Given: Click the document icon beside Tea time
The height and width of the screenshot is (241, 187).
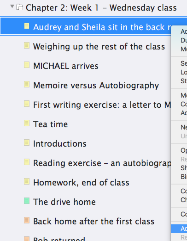Looking at the screenshot, I should tap(27, 123).
